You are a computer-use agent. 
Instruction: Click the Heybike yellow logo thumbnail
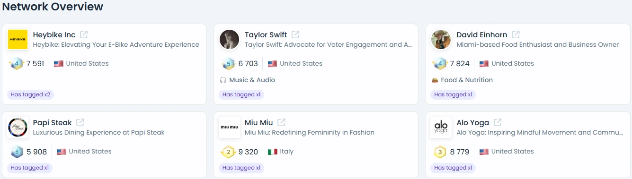18,40
